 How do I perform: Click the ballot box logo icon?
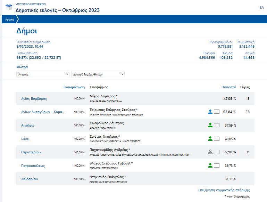pyautogui.click(x=9, y=7)
